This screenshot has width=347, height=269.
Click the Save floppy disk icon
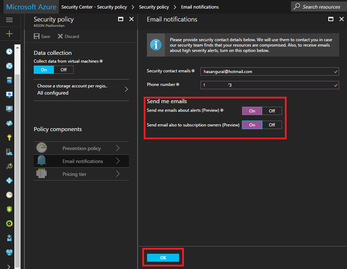36,36
